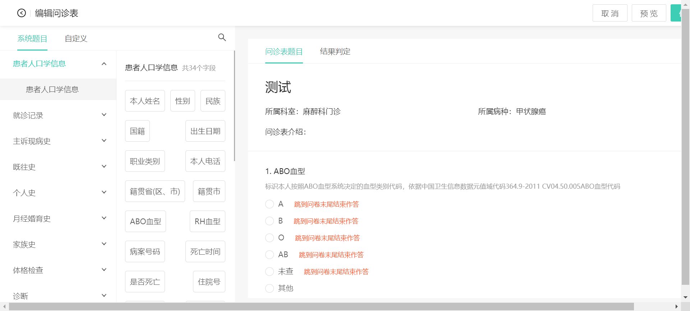
Task: Add the 籍贯市 field
Action: click(x=209, y=191)
